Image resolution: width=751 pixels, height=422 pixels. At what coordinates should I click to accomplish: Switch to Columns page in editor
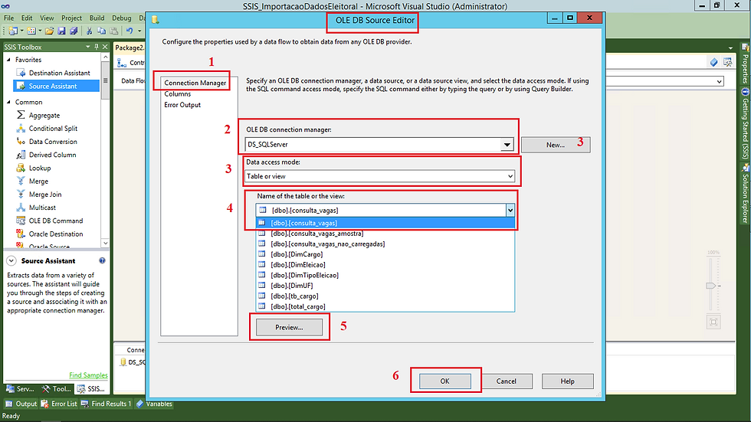coord(178,93)
